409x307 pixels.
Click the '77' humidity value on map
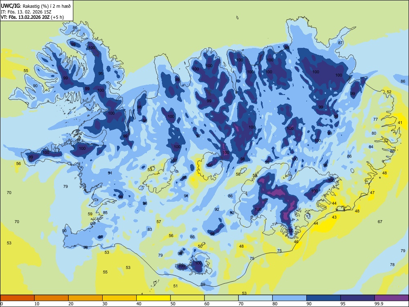pos(375,119)
